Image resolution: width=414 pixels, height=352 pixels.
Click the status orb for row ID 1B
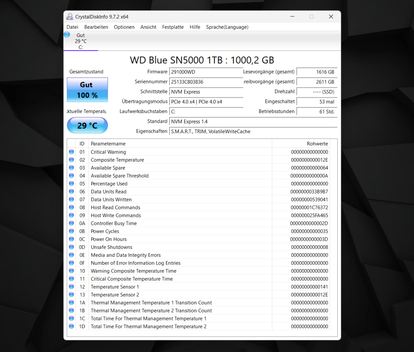(71, 310)
